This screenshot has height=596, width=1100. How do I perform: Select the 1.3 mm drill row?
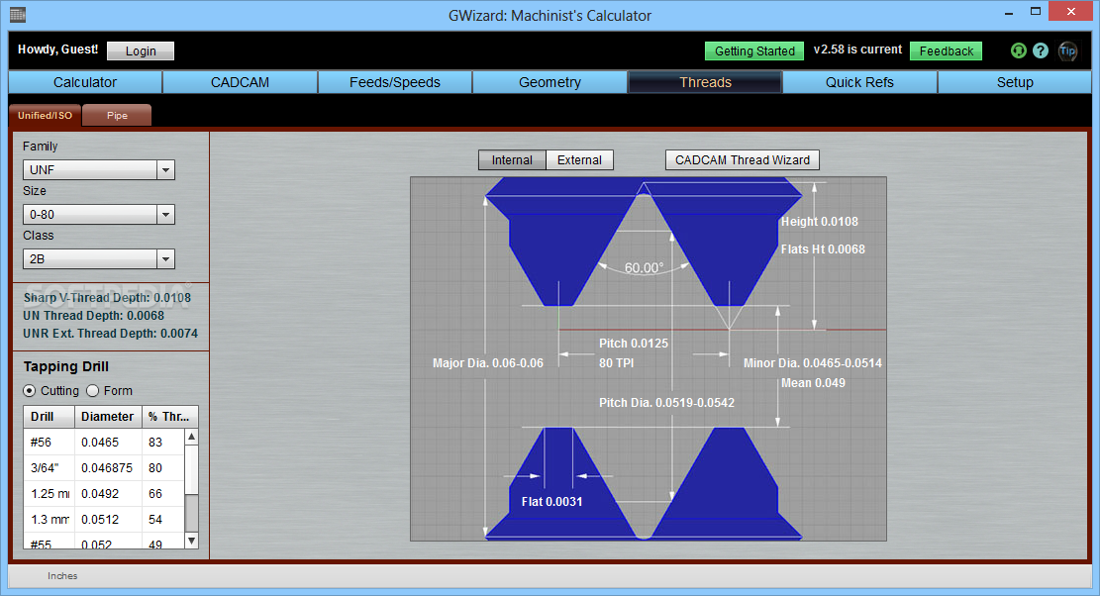(104, 520)
